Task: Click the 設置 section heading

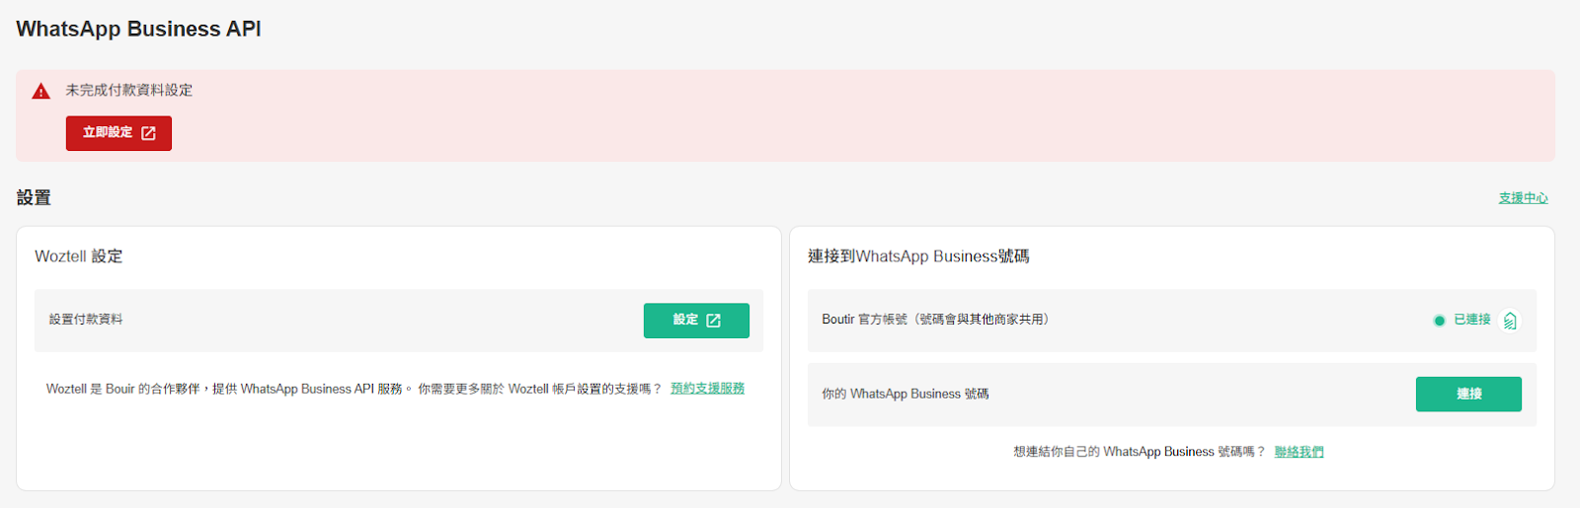Action: 34,197
